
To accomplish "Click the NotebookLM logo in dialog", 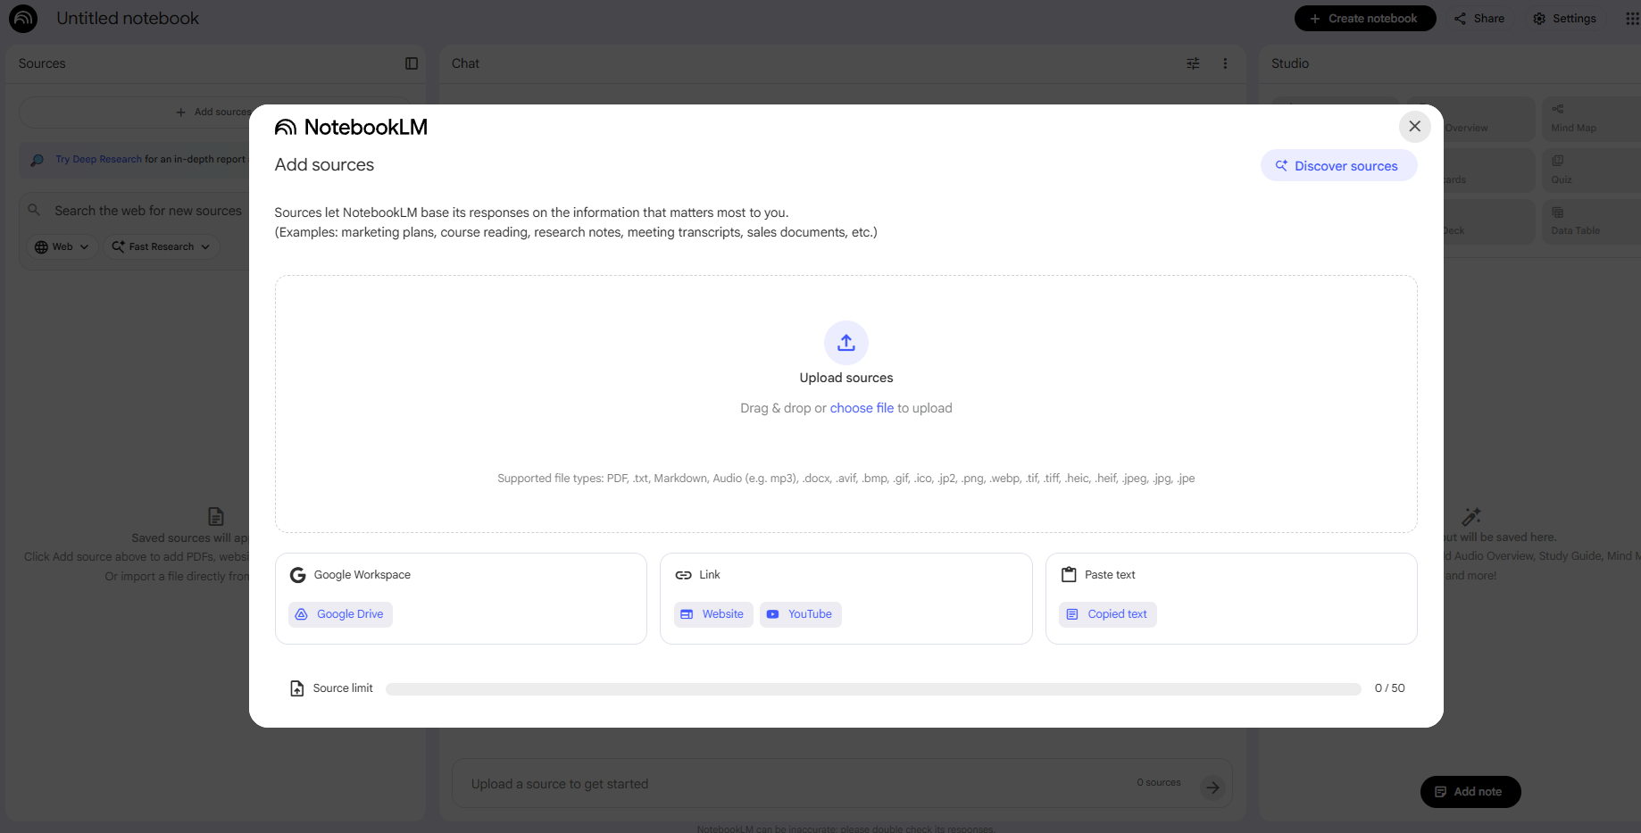I will 351,128.
